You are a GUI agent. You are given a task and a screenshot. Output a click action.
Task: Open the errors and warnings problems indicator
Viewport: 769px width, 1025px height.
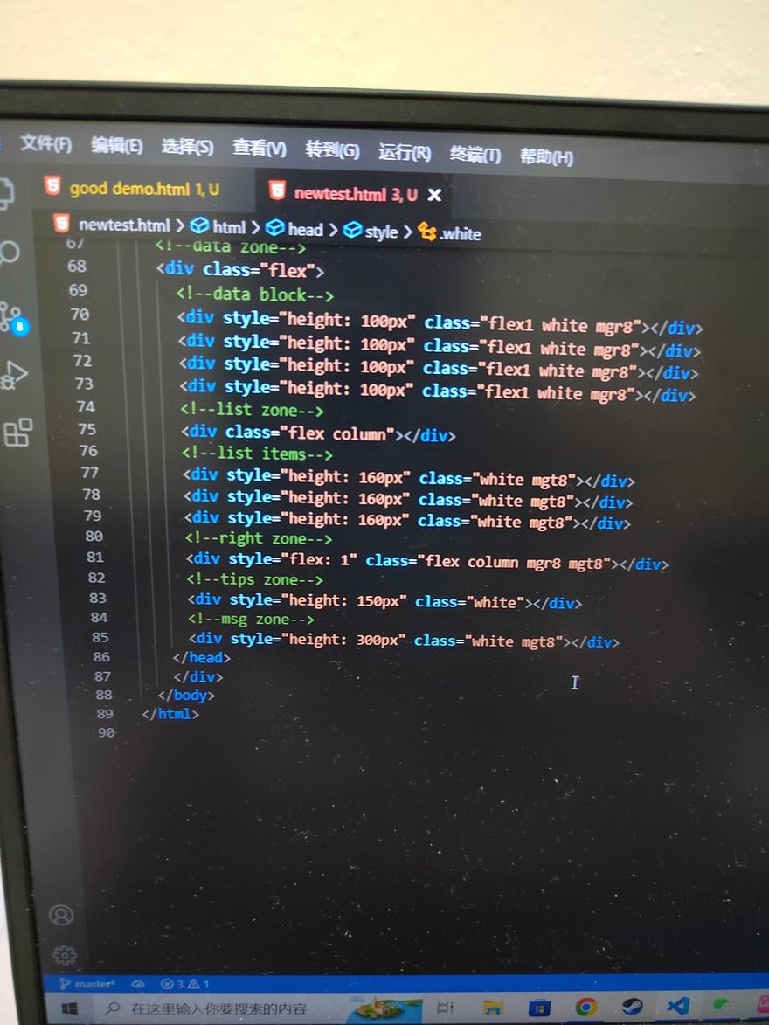[x=185, y=984]
